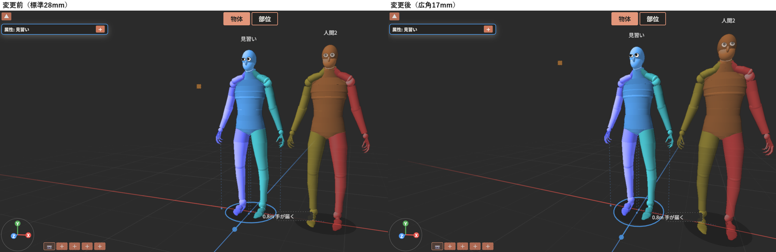Click the 属性: 見習い field in 変更後 view
Viewport: 776px width, 252px height.
pyautogui.click(x=442, y=29)
